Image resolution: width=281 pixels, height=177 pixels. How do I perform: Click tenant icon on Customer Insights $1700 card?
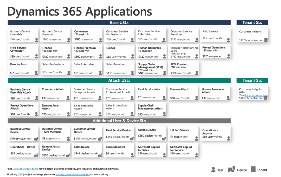(x=266, y=40)
